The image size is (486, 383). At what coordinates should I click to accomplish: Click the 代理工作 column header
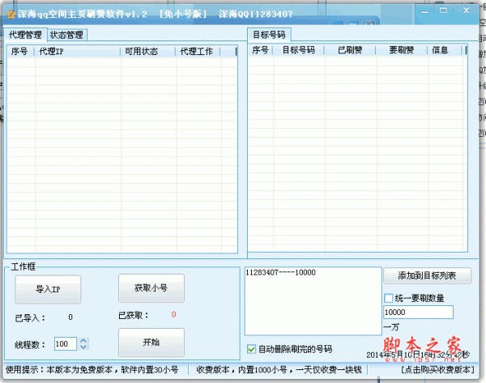tap(198, 51)
